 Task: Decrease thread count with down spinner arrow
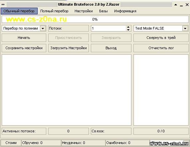coord(128,30)
